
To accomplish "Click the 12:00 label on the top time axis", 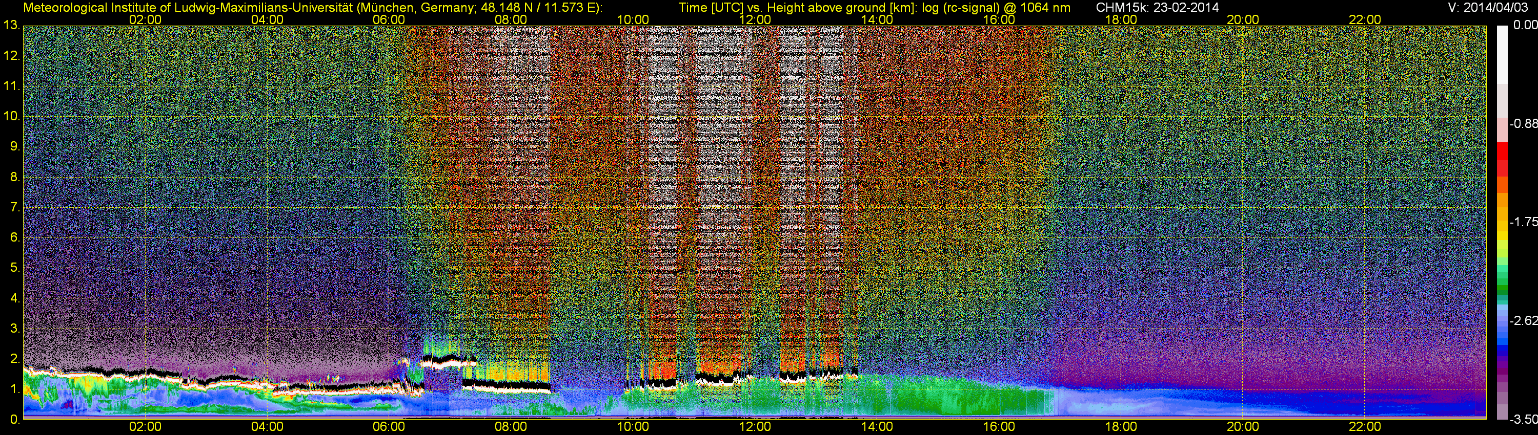I will [x=755, y=19].
